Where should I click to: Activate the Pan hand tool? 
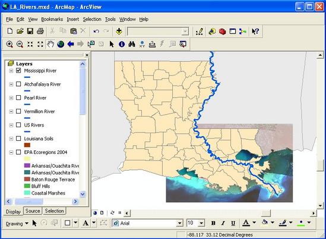50,44
